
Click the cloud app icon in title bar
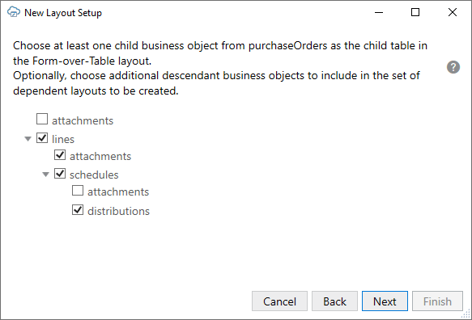pos(14,12)
